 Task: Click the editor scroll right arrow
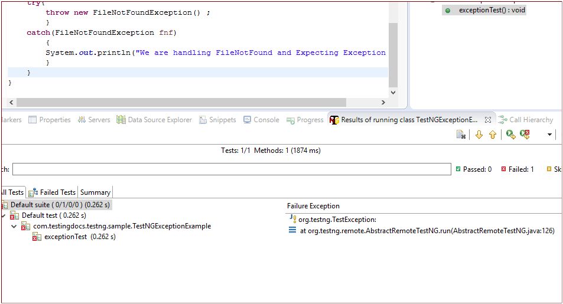[383, 102]
